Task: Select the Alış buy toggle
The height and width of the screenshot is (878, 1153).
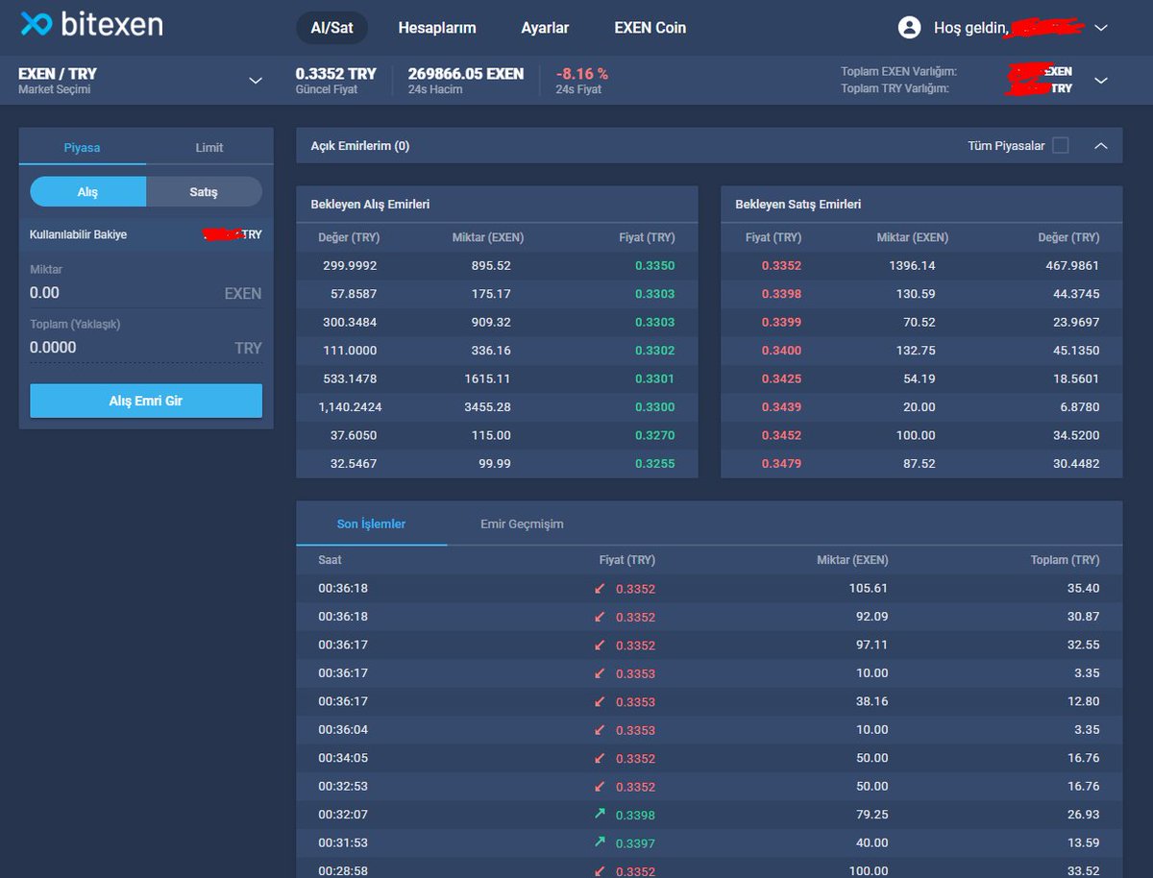Action: 88,191
